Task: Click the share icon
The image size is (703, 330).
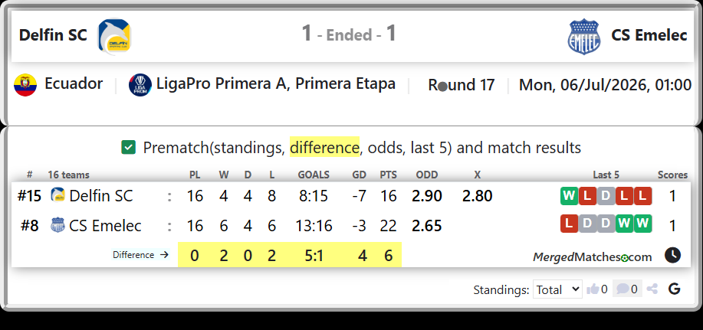Action: point(652,289)
